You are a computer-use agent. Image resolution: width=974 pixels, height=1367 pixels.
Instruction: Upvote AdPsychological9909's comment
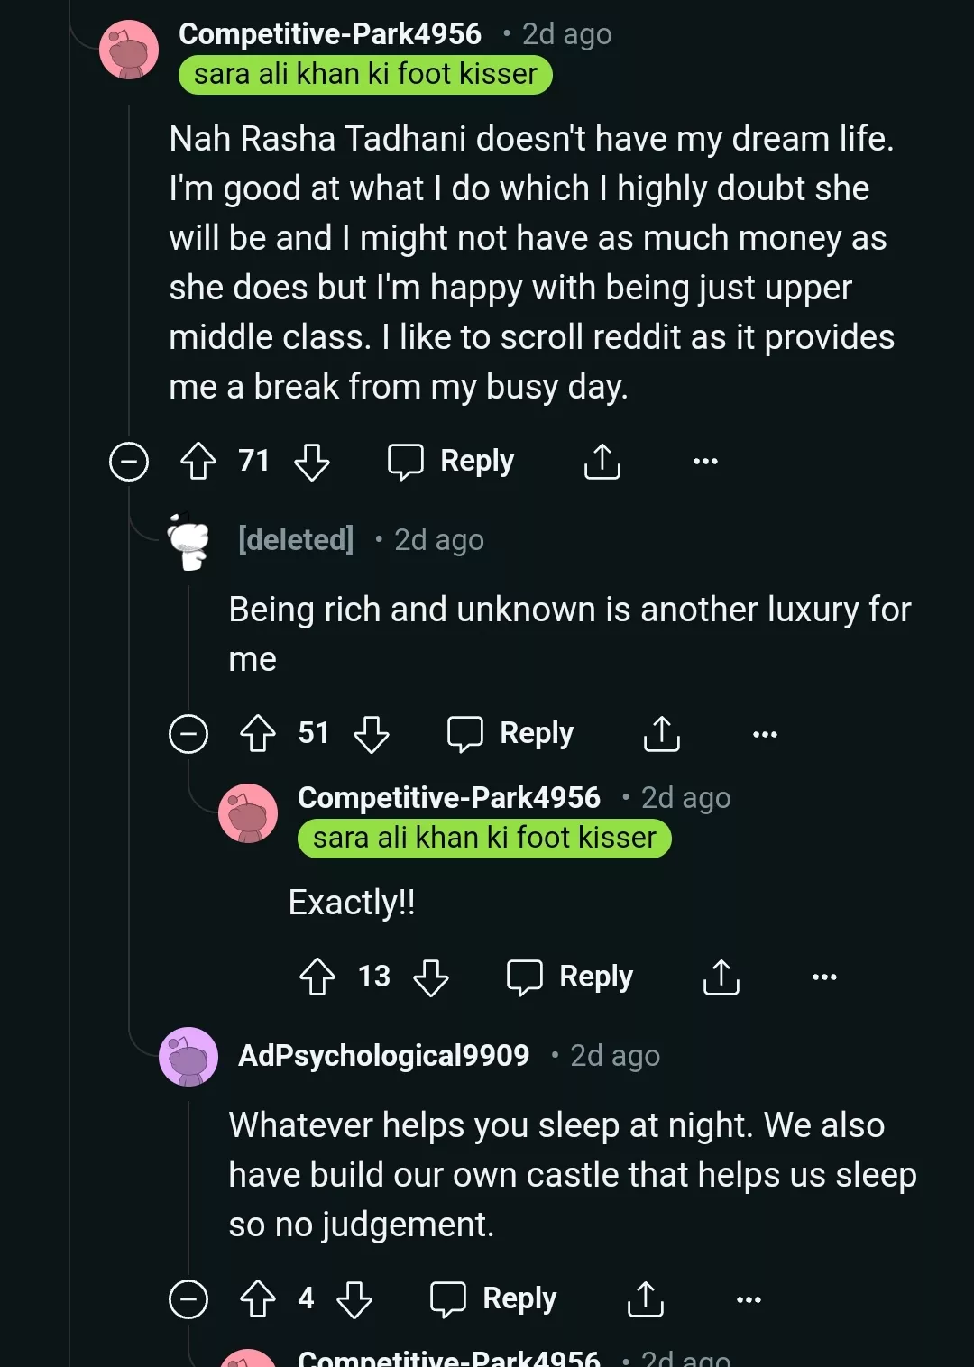(258, 1299)
